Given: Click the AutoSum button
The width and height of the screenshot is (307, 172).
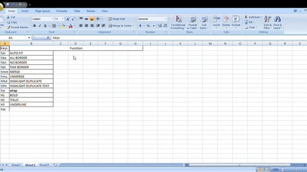Looking at the screenshot, I should (253, 17).
